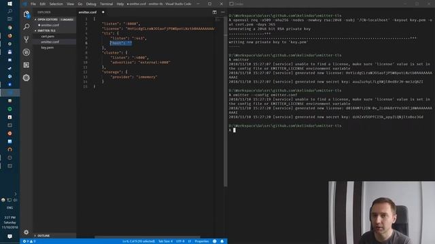
Task: Open the Debug view in the activity bar
Action: click(x=27, y=52)
